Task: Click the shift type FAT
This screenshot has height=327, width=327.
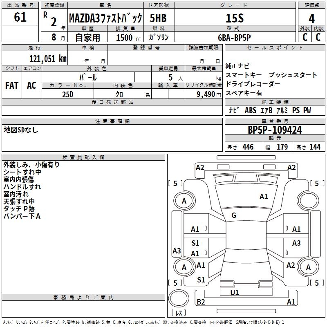Action: 12,85
